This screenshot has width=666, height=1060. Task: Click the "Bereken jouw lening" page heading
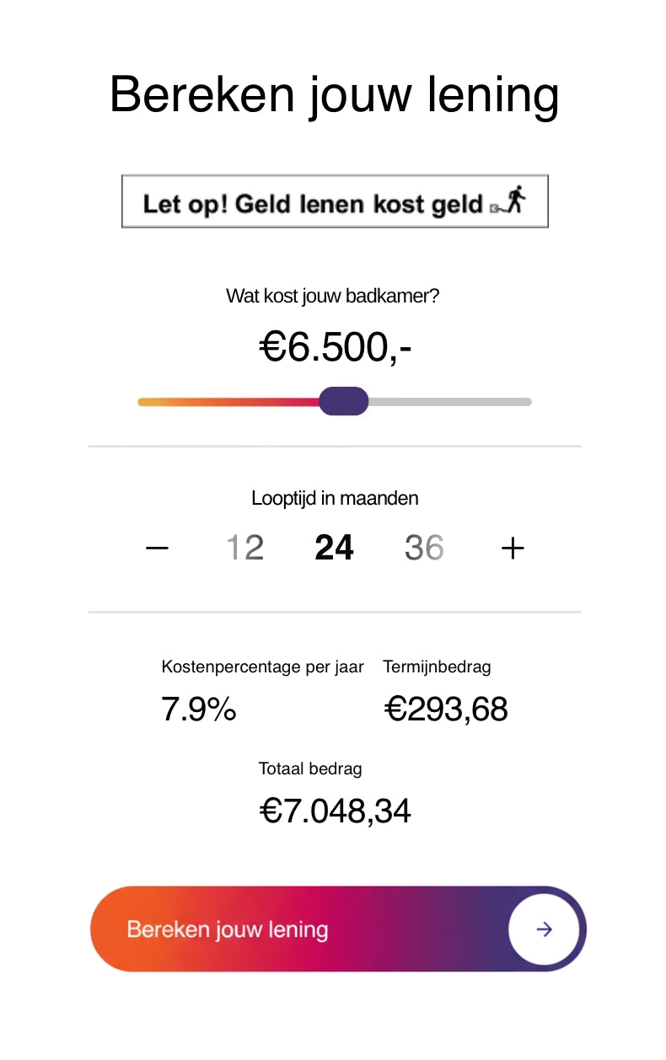point(334,94)
